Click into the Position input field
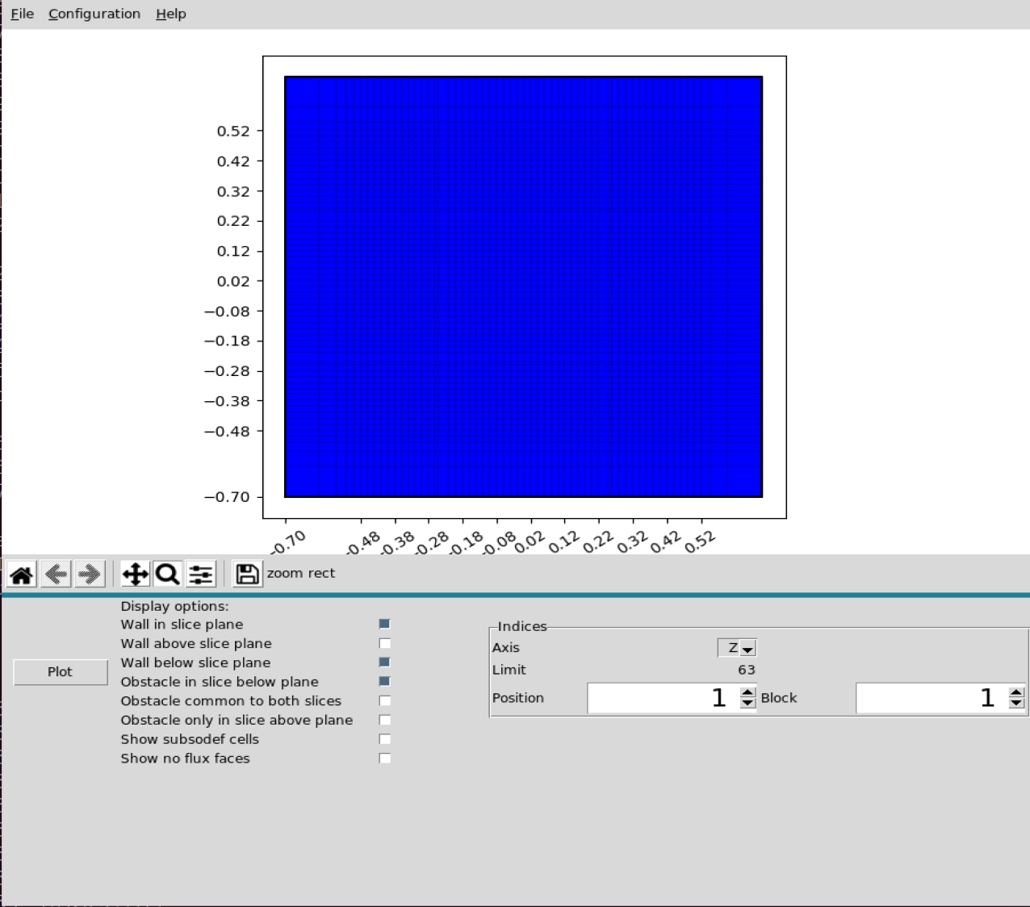Image resolution: width=1030 pixels, height=907 pixels. pos(664,698)
